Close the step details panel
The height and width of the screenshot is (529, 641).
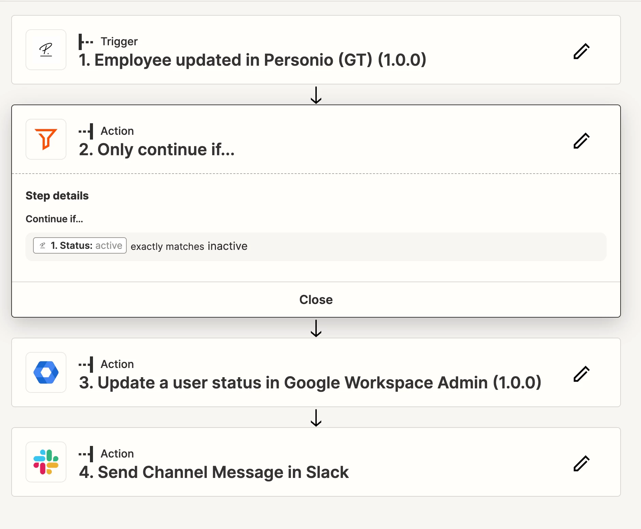coord(316,300)
